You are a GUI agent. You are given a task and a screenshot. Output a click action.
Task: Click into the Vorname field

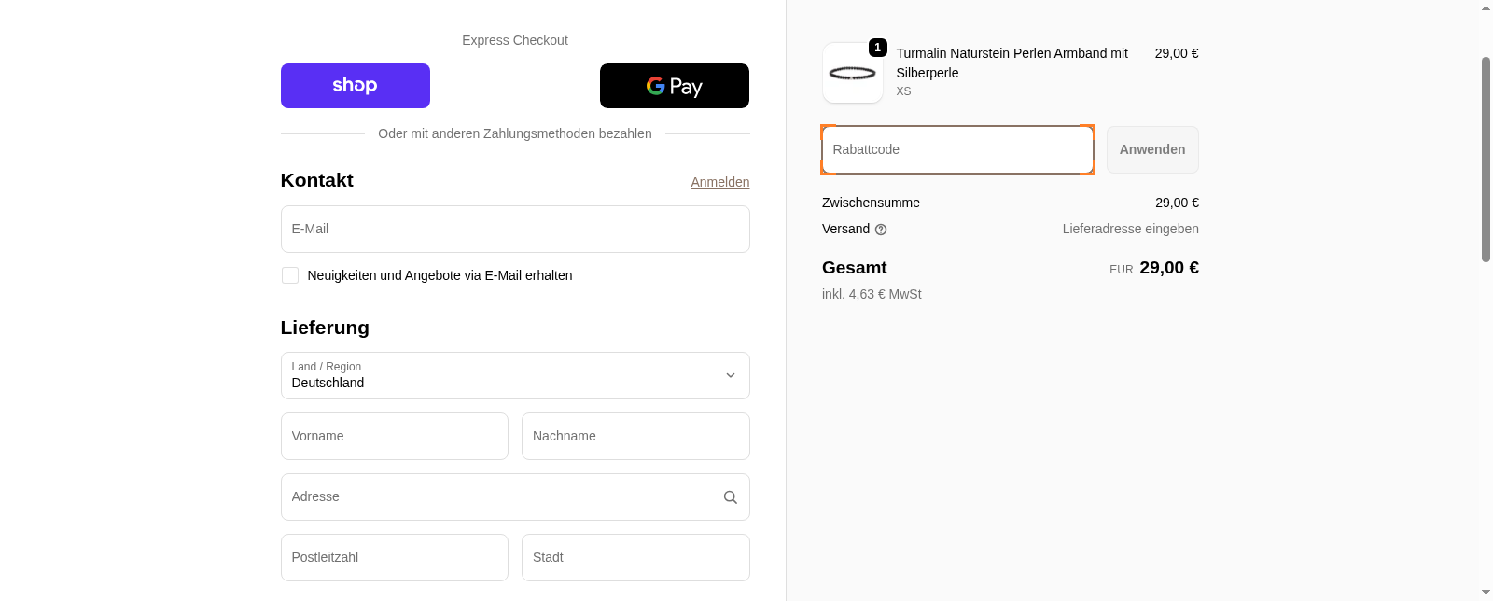point(394,436)
